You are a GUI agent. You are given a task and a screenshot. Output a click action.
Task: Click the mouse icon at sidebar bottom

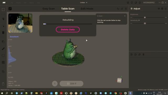click(x=3, y=84)
